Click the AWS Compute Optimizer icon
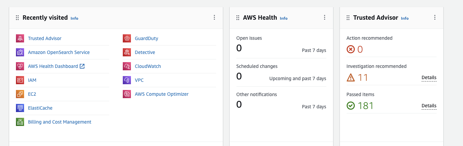463x146 pixels. (x=127, y=94)
